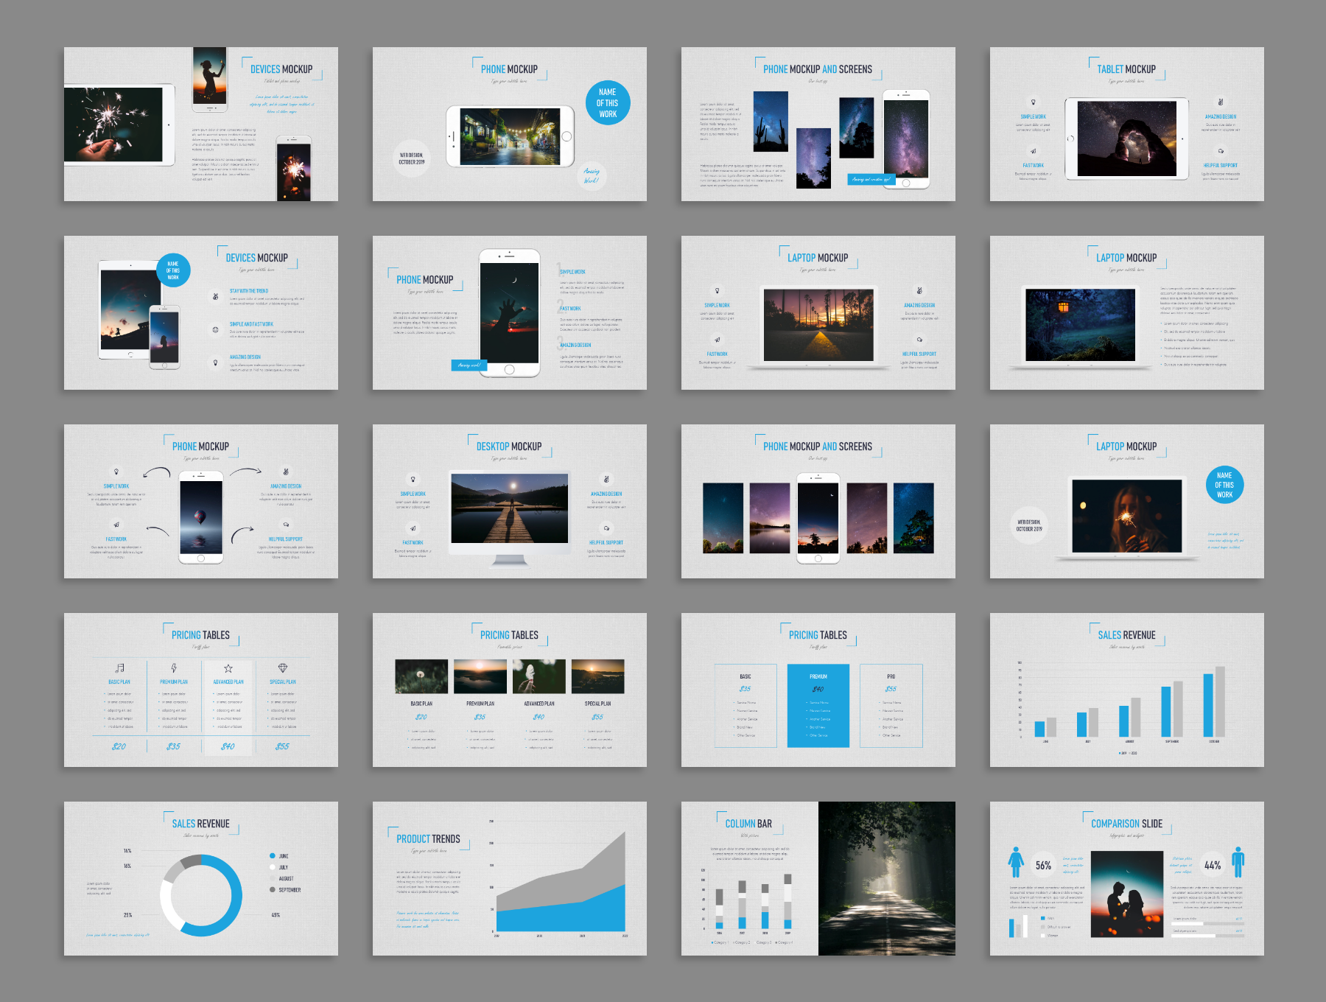Select the star icon above Advanced Plan
The image size is (1326, 1002).
tap(228, 668)
